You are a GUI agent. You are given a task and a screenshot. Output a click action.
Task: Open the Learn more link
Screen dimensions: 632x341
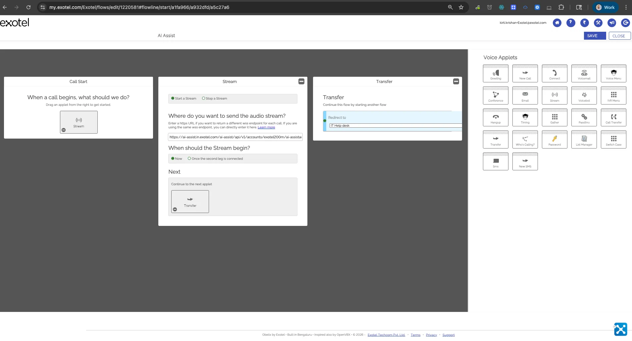tap(266, 127)
